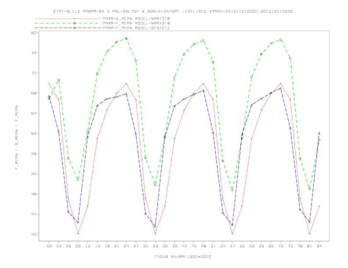Select legend entry PARM=O_MEAN MODEL=NAM/218

click(136, 18)
